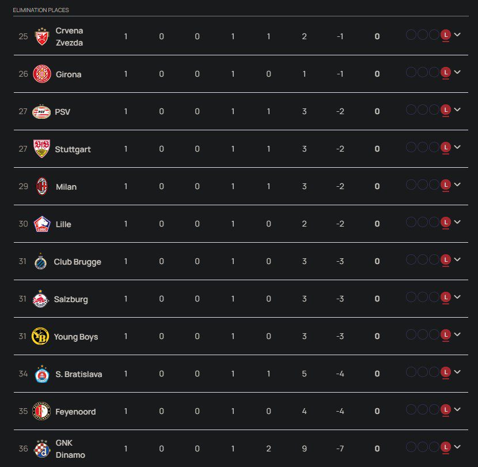The width and height of the screenshot is (478, 467).
Task: Click the PSV club crest icon
Action: coord(41,111)
